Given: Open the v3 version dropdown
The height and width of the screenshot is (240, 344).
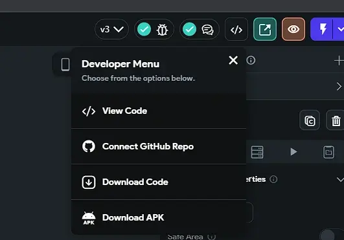Looking at the screenshot, I should [111, 29].
